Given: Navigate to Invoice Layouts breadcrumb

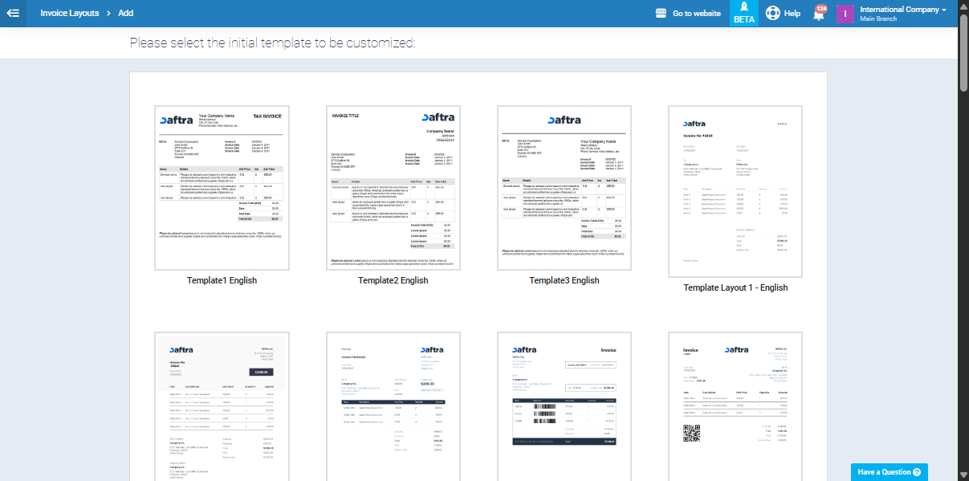Looking at the screenshot, I should click(70, 14).
